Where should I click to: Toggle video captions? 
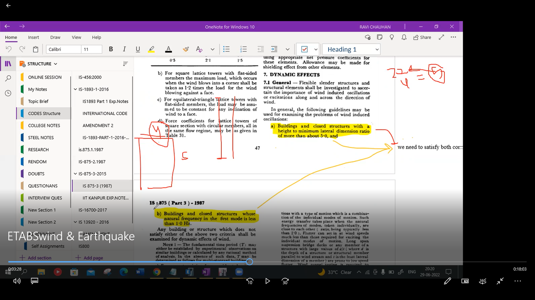pos(34,281)
